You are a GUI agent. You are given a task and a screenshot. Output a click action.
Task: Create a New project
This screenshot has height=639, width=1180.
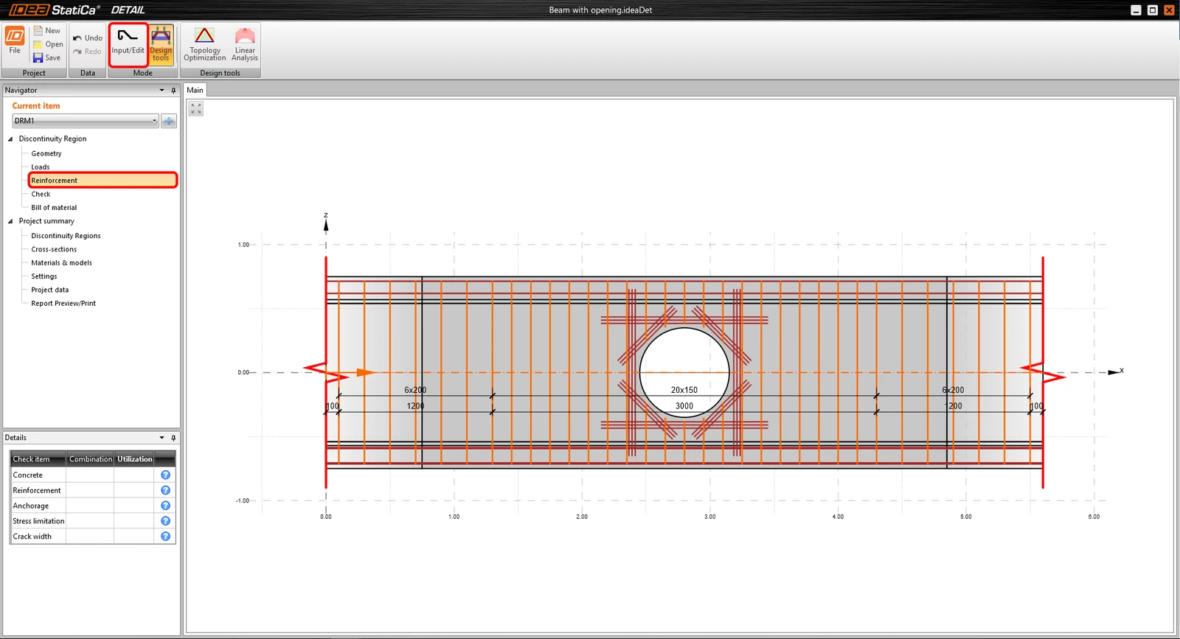click(x=46, y=31)
